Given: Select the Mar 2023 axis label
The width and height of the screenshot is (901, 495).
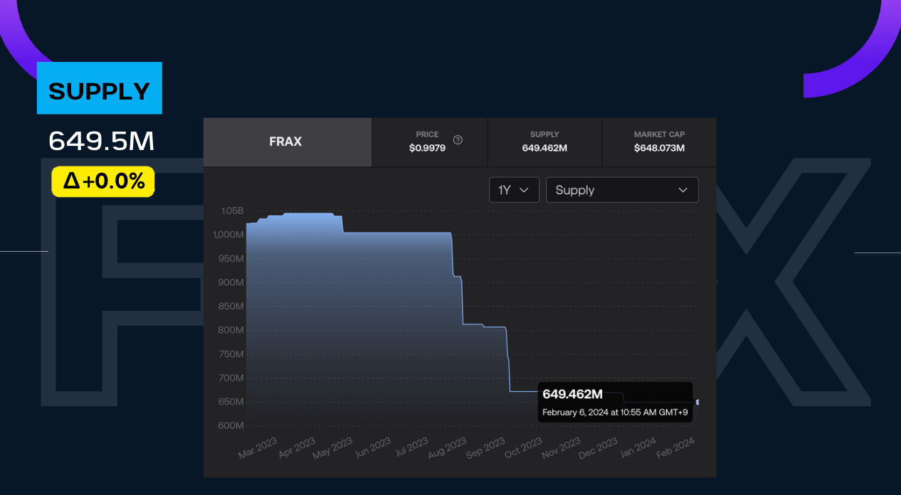Looking at the screenshot, I should [258, 447].
